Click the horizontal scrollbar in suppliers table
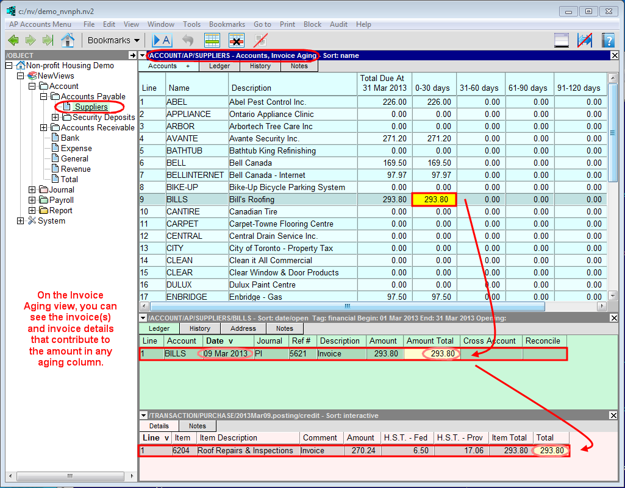625x488 pixels. pyautogui.click(x=347, y=306)
